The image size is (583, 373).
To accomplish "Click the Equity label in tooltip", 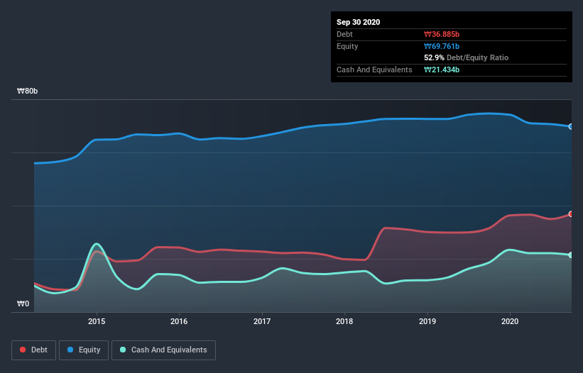I will [347, 46].
